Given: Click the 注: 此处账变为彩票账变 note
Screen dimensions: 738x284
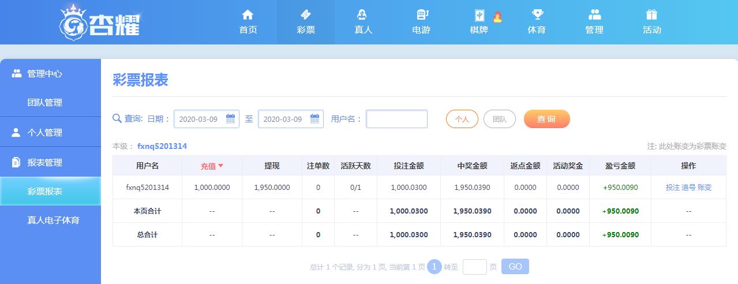Looking at the screenshot, I should click(687, 146).
